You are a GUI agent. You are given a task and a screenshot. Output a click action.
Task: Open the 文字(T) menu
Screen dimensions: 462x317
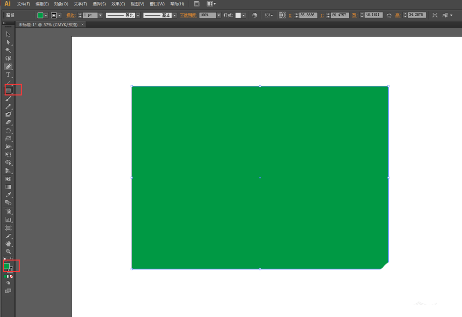pyautogui.click(x=80, y=4)
